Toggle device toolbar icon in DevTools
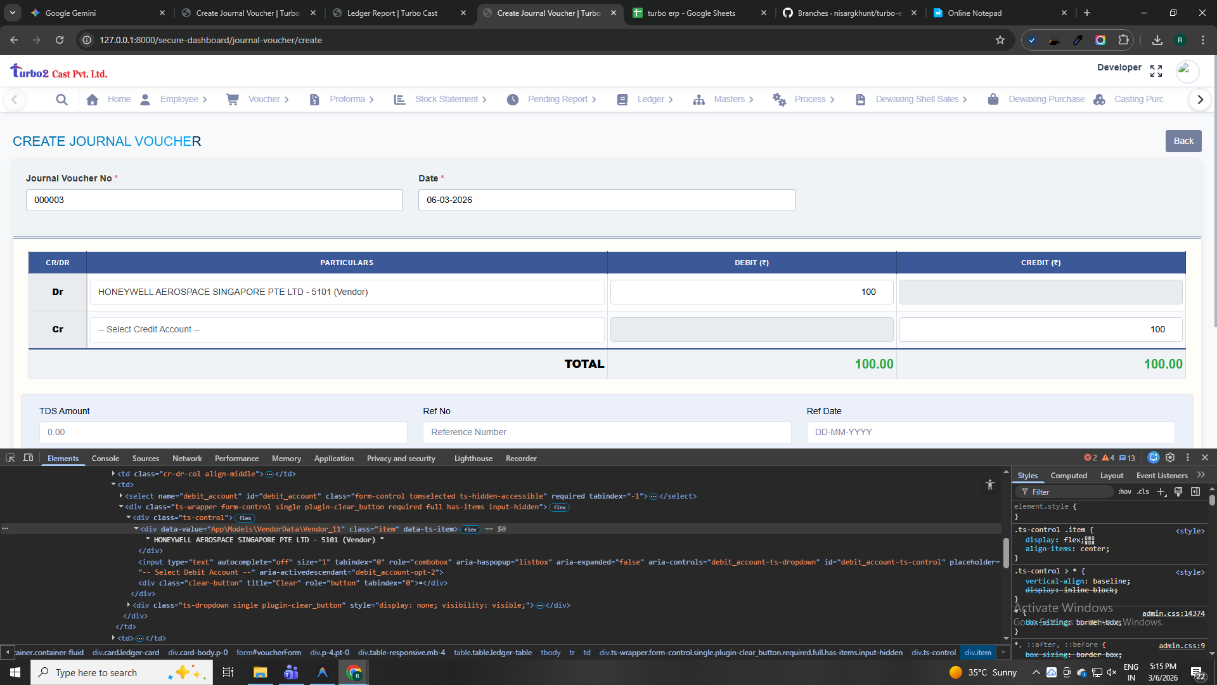Viewport: 1217px width, 685px height. coord(28,457)
